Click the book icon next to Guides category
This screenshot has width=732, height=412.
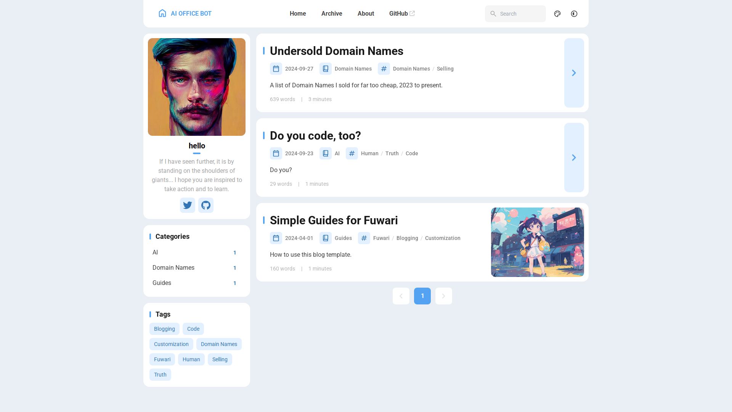click(326, 238)
